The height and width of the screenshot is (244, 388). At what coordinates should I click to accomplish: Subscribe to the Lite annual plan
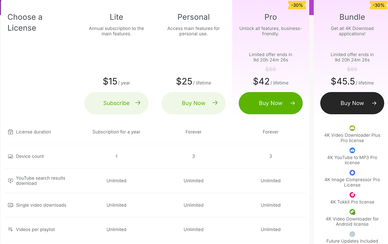[x=116, y=103]
